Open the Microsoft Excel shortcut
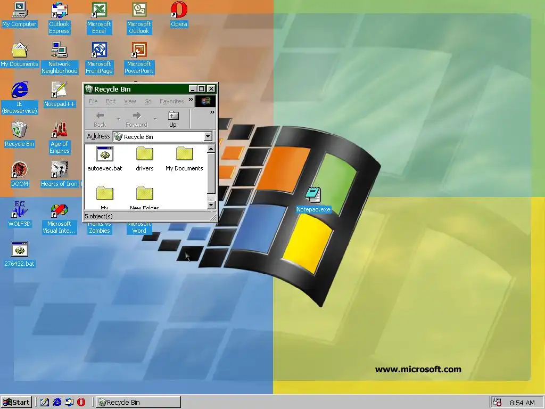The image size is (545, 409). pyautogui.click(x=99, y=18)
